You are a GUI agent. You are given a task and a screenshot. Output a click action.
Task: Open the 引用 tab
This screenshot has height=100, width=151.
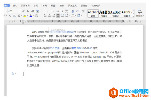click(x=36, y=6)
